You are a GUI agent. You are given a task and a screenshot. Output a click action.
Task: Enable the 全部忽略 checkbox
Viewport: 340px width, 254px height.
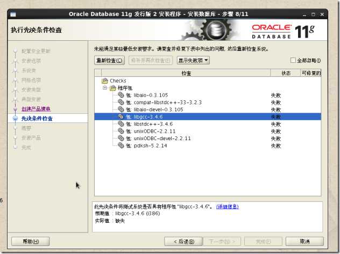point(293,60)
